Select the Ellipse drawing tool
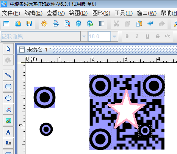The width and height of the screenshot is (177, 154). [8, 98]
